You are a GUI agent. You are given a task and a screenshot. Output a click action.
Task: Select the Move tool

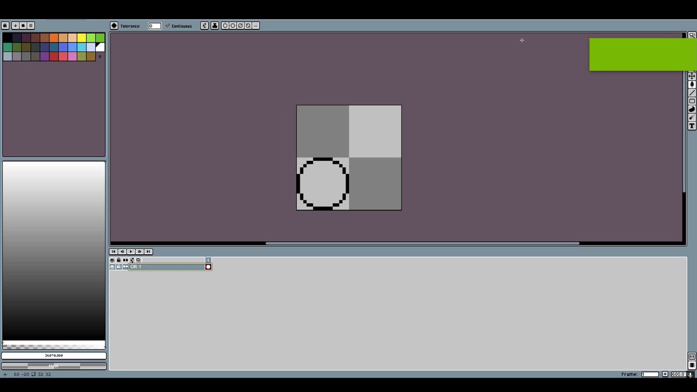pyautogui.click(x=692, y=76)
